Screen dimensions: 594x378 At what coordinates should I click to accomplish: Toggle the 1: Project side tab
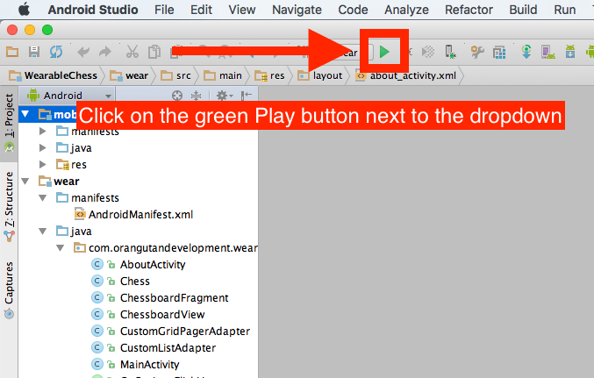[x=9, y=123]
